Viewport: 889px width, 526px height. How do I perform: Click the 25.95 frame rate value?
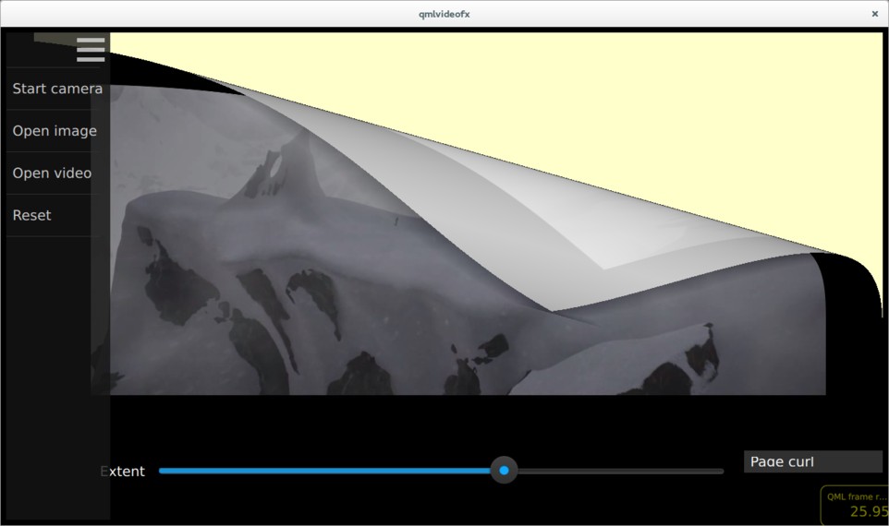coord(868,511)
